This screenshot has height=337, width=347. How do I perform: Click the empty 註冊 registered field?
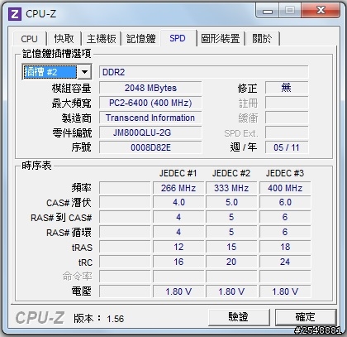pyautogui.click(x=287, y=103)
